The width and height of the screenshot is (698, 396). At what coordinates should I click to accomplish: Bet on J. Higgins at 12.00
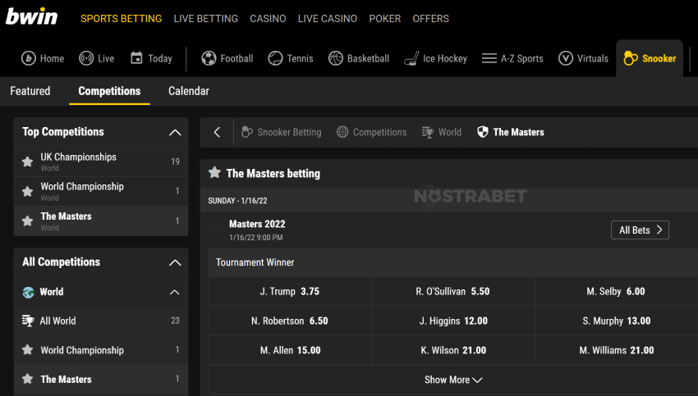452,321
